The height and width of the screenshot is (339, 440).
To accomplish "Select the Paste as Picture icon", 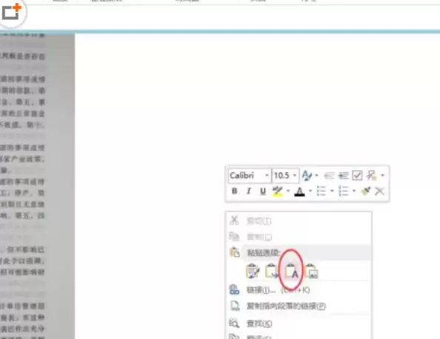I will 311,271.
